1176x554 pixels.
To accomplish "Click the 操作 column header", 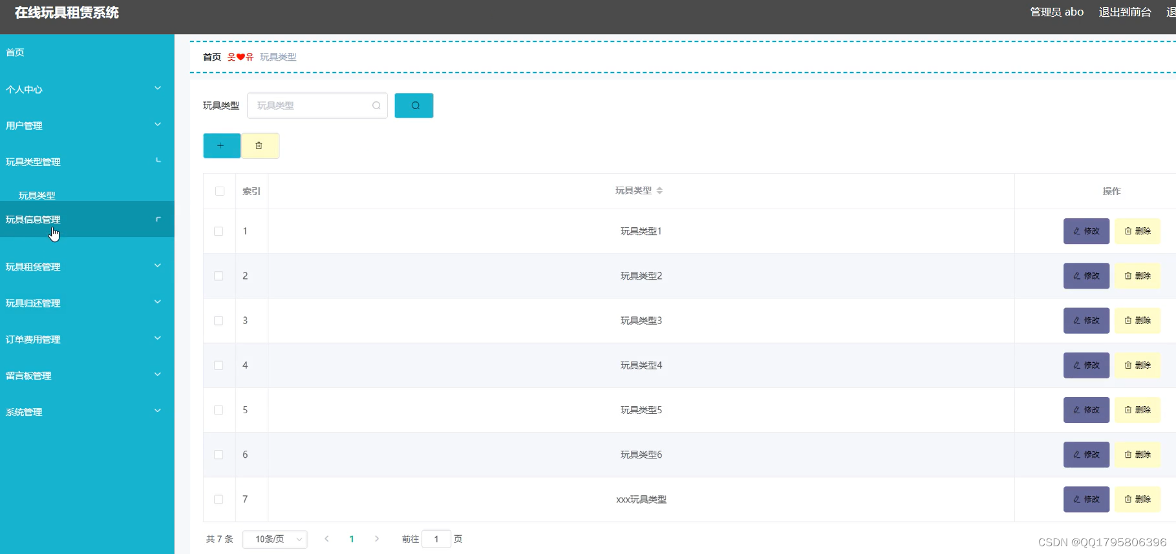I will click(1111, 191).
